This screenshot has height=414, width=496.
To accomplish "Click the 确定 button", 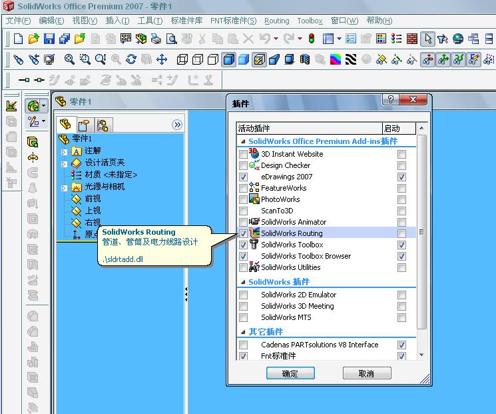I will coord(290,373).
